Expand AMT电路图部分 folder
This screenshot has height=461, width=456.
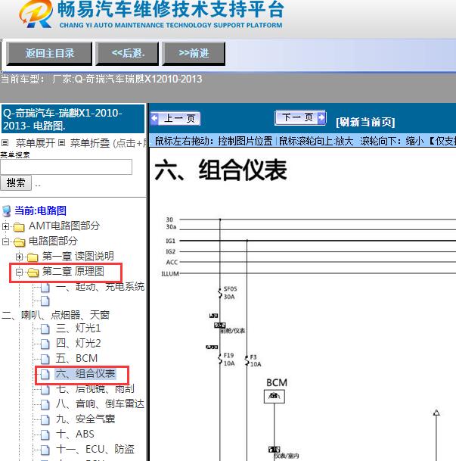tap(5, 226)
